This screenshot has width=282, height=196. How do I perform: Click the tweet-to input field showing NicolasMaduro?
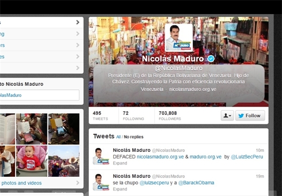click(x=39, y=95)
